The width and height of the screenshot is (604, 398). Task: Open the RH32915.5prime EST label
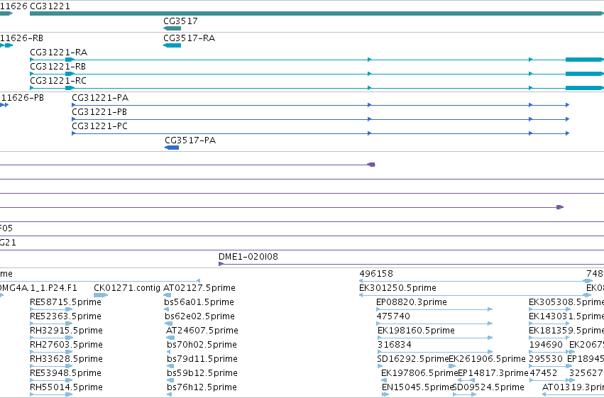(x=66, y=331)
